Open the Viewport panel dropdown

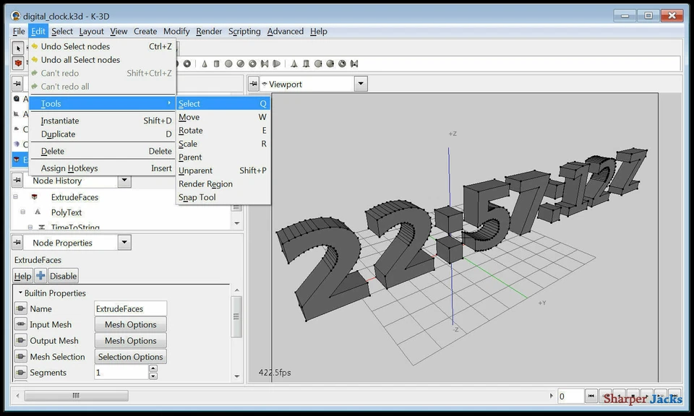point(361,83)
